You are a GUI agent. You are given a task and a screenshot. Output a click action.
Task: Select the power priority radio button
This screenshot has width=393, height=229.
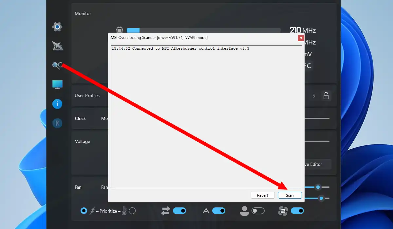[x=84, y=211]
